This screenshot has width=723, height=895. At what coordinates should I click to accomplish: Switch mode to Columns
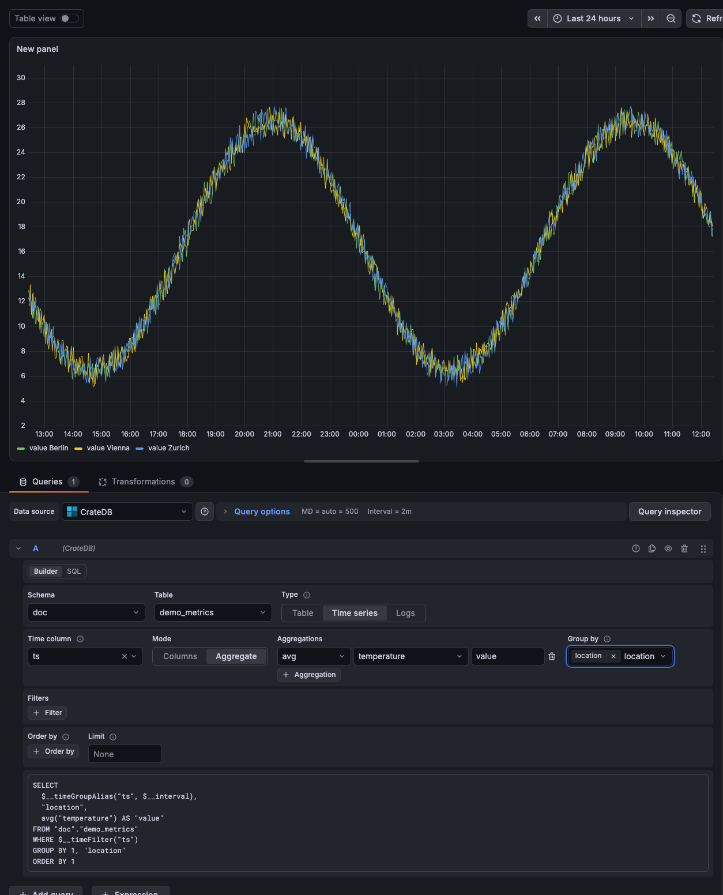tap(180, 656)
